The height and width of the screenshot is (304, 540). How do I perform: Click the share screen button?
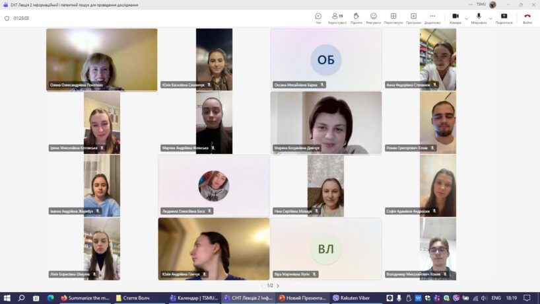(504, 18)
